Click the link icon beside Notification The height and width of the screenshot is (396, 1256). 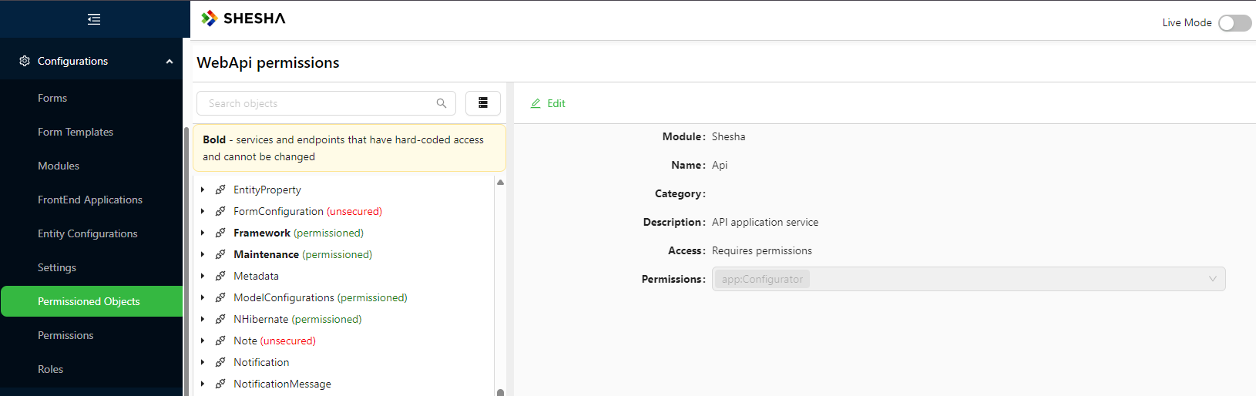[220, 362]
